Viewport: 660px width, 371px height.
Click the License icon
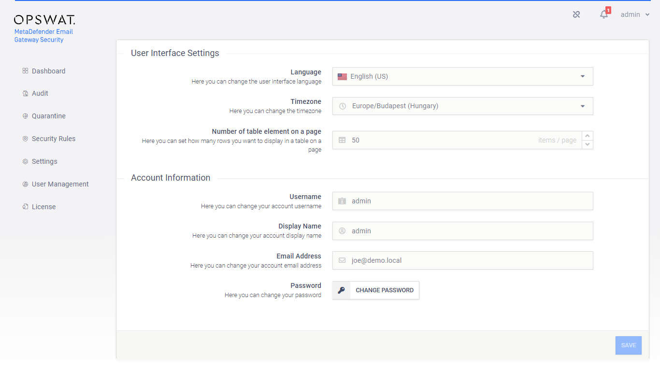coord(25,207)
